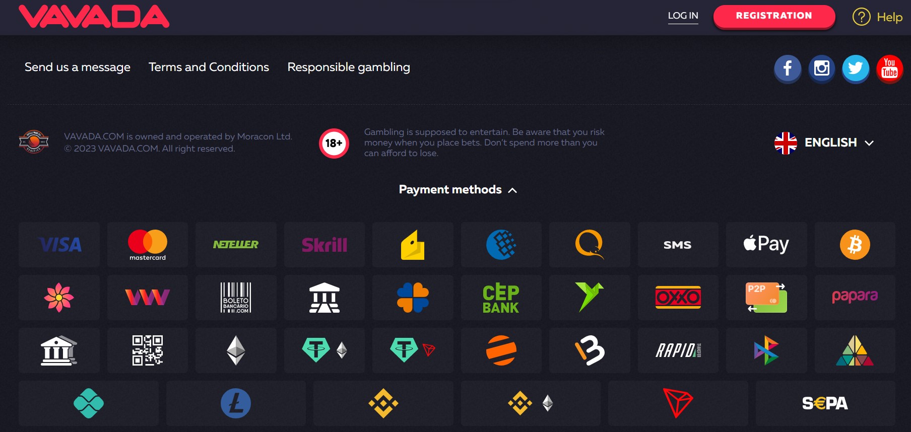Select the QR code payment option
This screenshot has height=432, width=911.
147,350
